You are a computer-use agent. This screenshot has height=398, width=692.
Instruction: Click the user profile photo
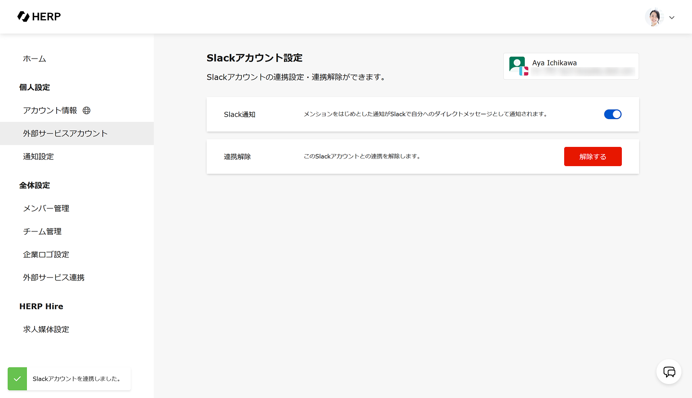tap(655, 17)
